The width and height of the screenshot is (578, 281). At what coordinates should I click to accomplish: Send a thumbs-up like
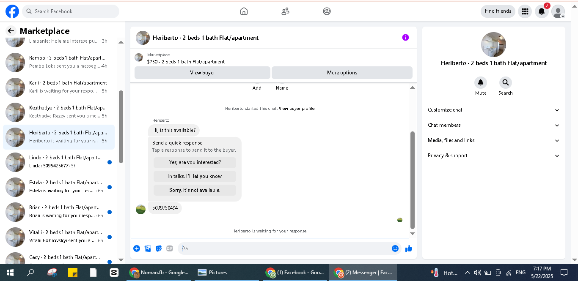(x=409, y=248)
